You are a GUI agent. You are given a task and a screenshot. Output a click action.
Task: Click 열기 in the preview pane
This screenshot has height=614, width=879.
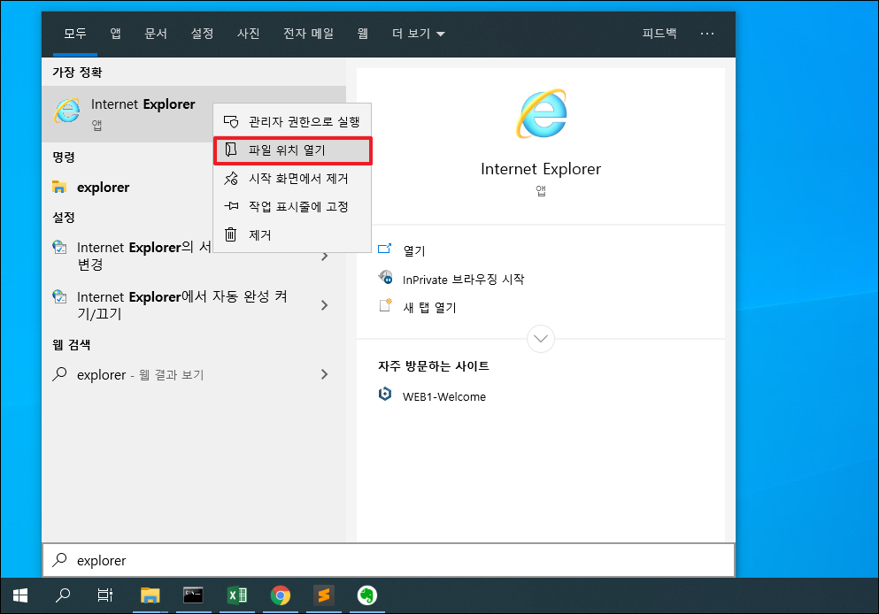click(414, 250)
